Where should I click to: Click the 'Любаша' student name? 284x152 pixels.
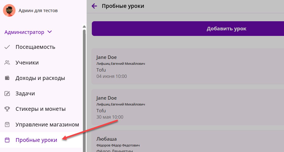107,139
